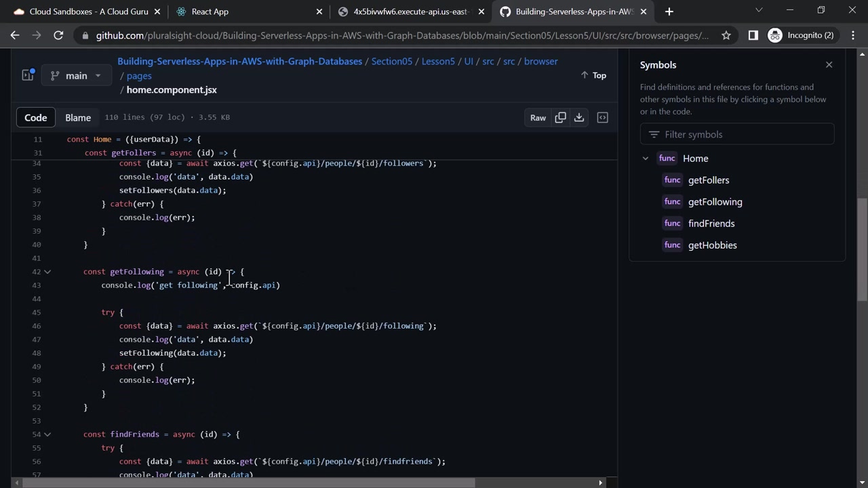Bookmark this page with star icon
This screenshot has height=488, width=868.
pos(726,35)
